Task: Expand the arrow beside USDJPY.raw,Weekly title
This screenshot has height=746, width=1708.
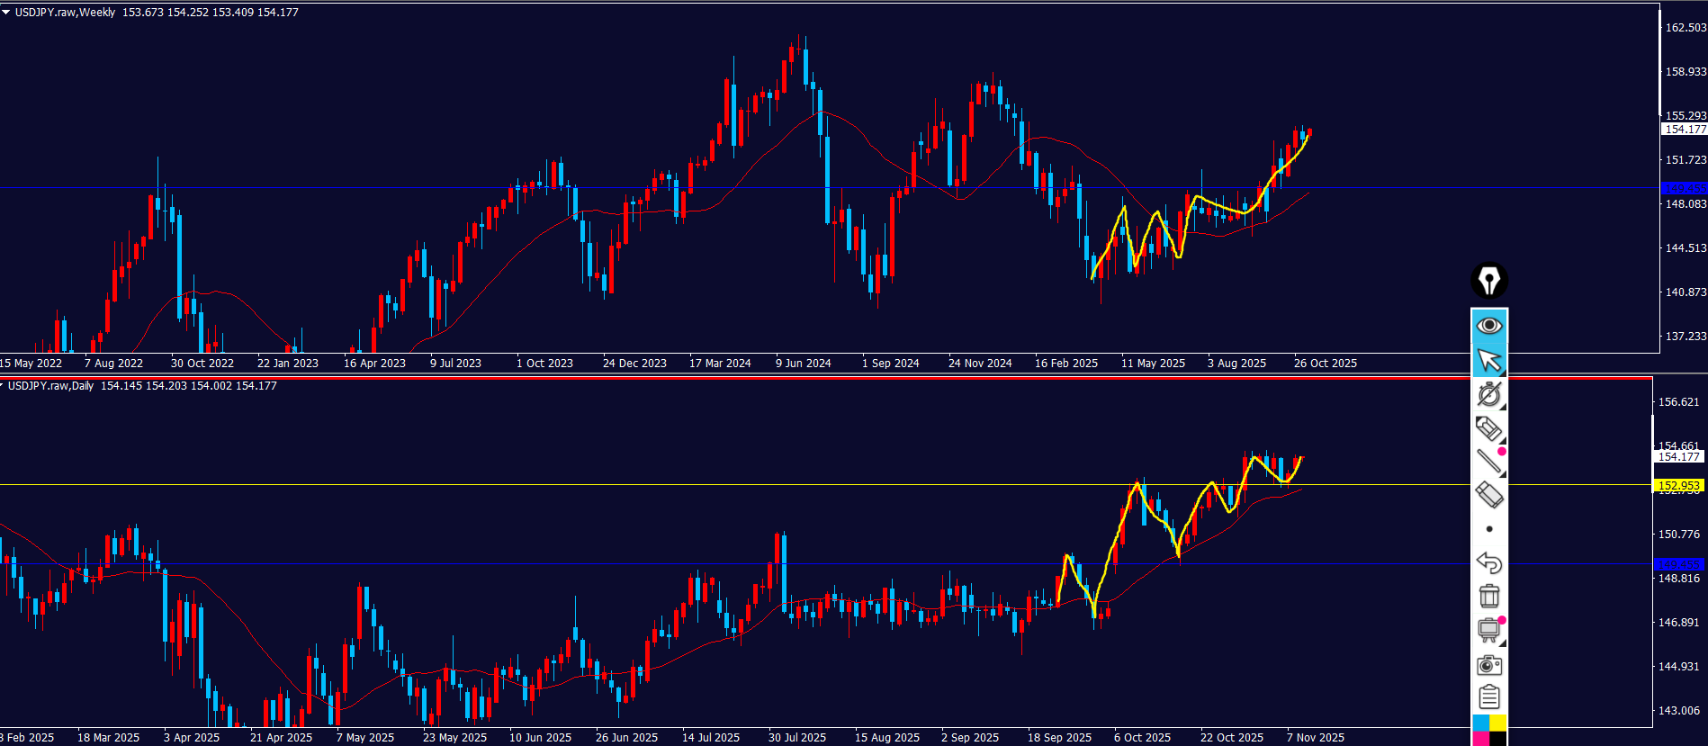Action: tap(5, 13)
